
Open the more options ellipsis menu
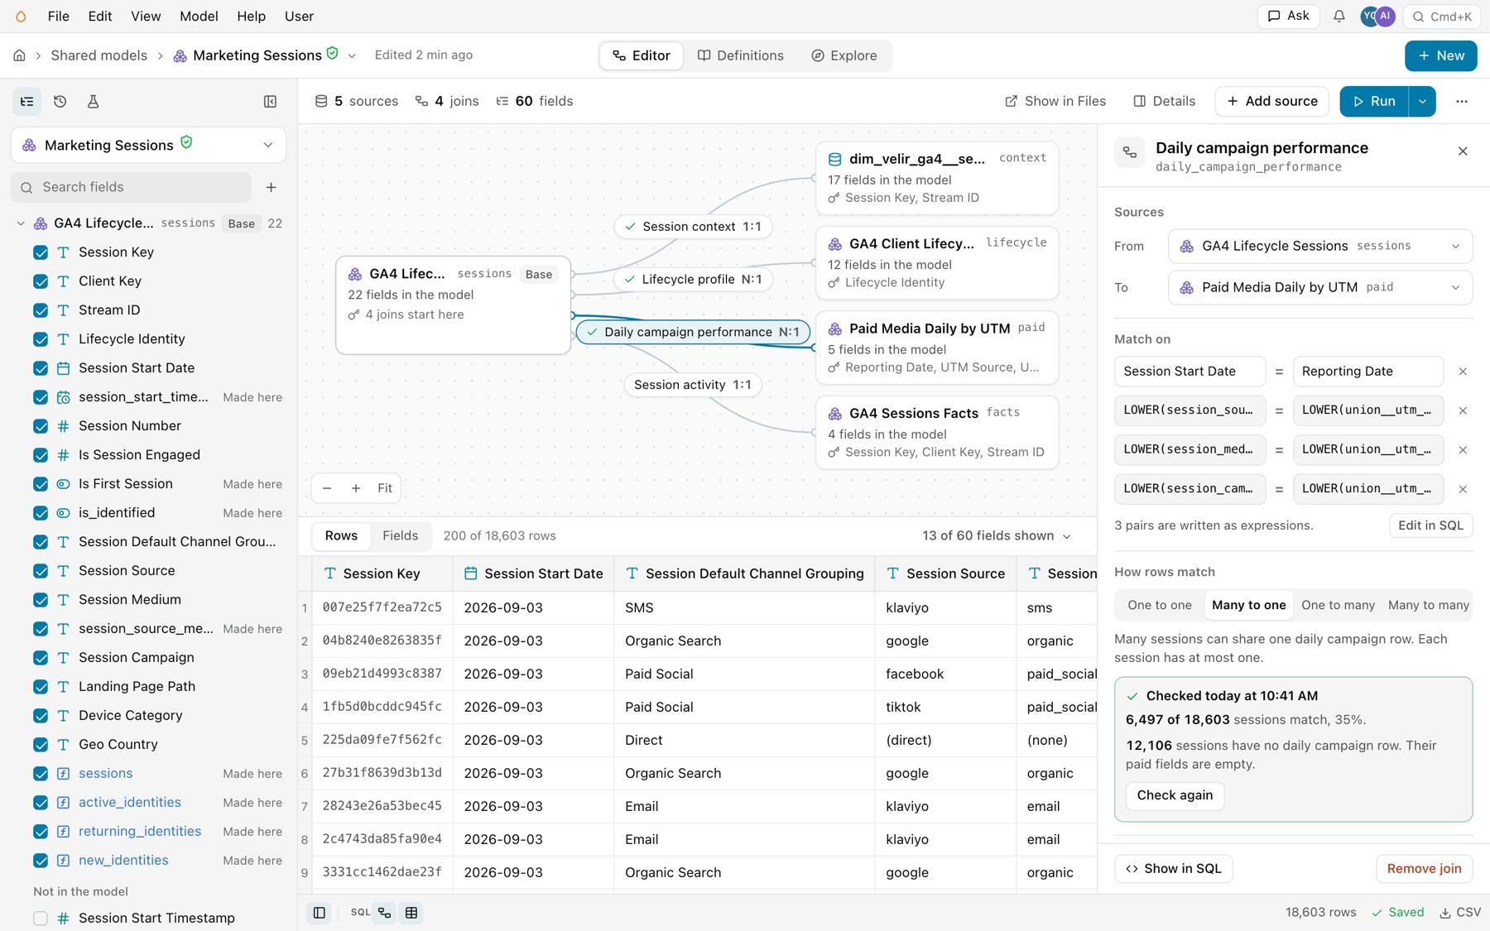click(x=1461, y=101)
